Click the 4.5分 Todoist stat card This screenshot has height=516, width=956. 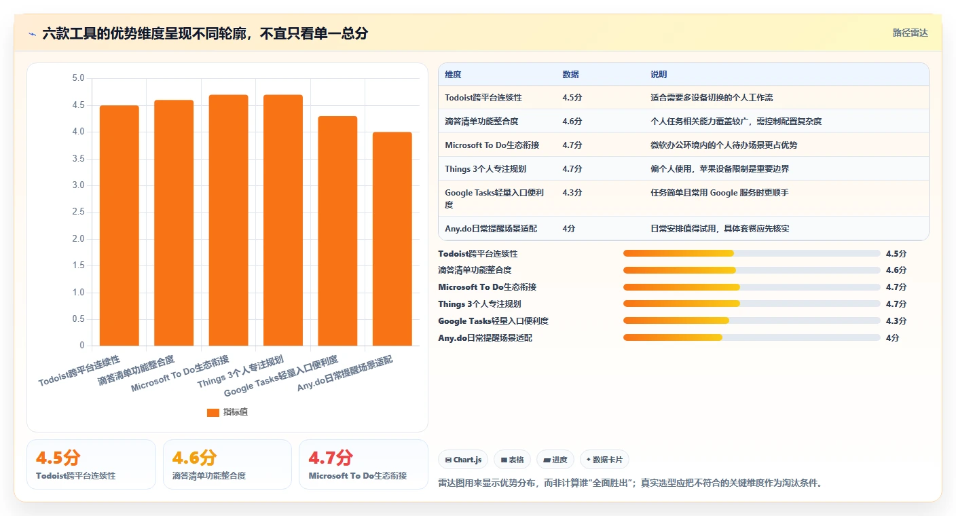coord(91,464)
